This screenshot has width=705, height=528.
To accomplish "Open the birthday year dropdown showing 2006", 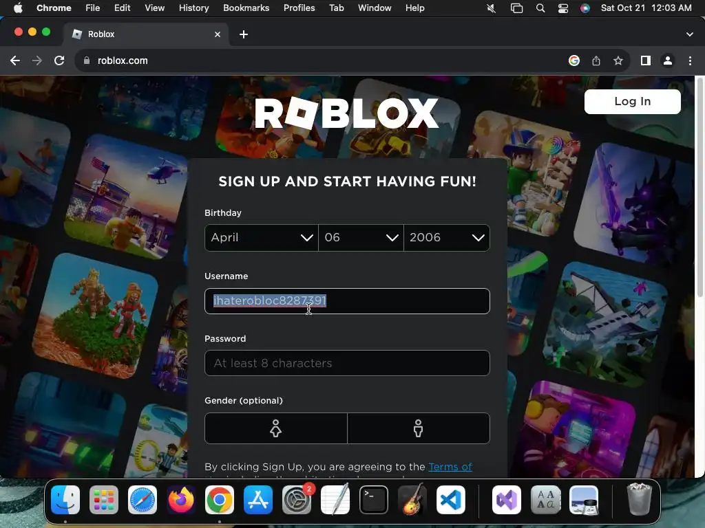I will (446, 237).
